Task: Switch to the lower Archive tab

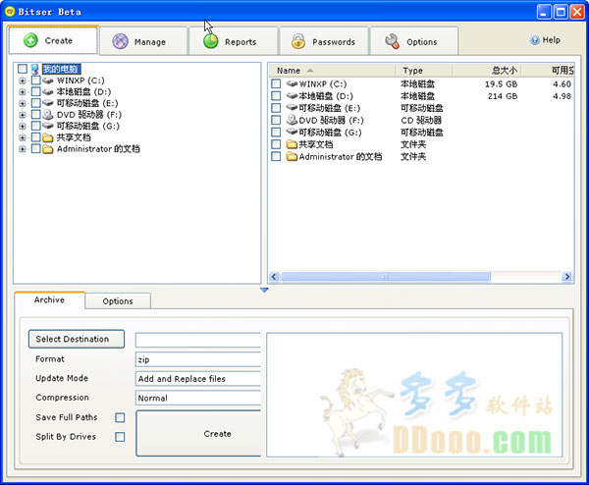Action: pos(49,299)
